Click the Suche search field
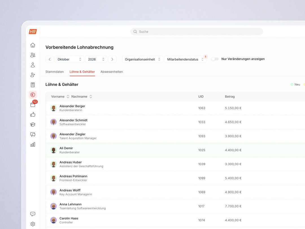The width and height of the screenshot is (305, 229). 197,32
